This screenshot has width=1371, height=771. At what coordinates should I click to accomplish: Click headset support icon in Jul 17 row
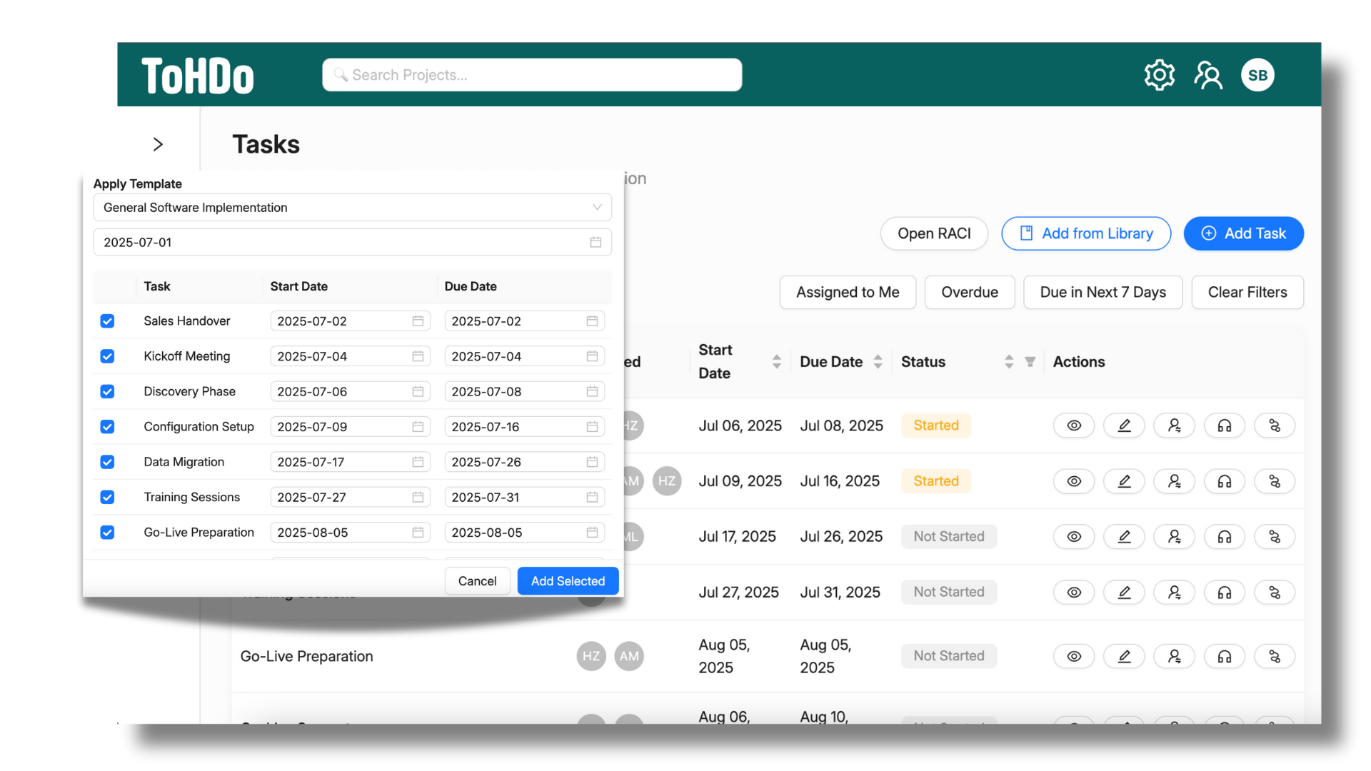tap(1224, 537)
